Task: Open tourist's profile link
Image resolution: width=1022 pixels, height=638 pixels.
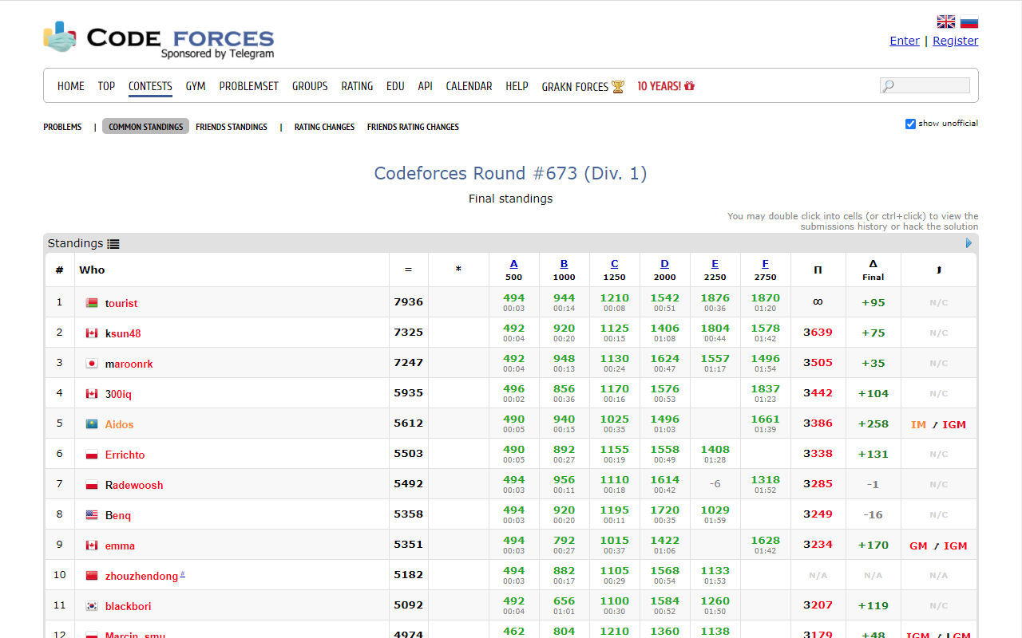Action: click(x=121, y=303)
